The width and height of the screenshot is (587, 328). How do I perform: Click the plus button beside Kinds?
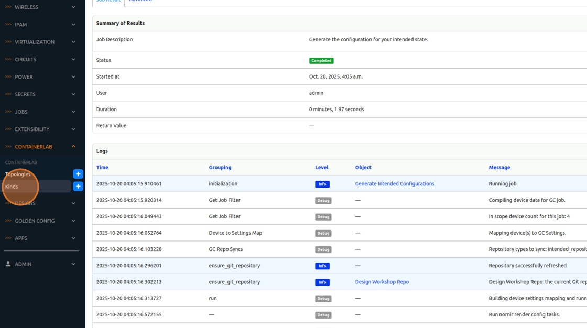coord(78,187)
